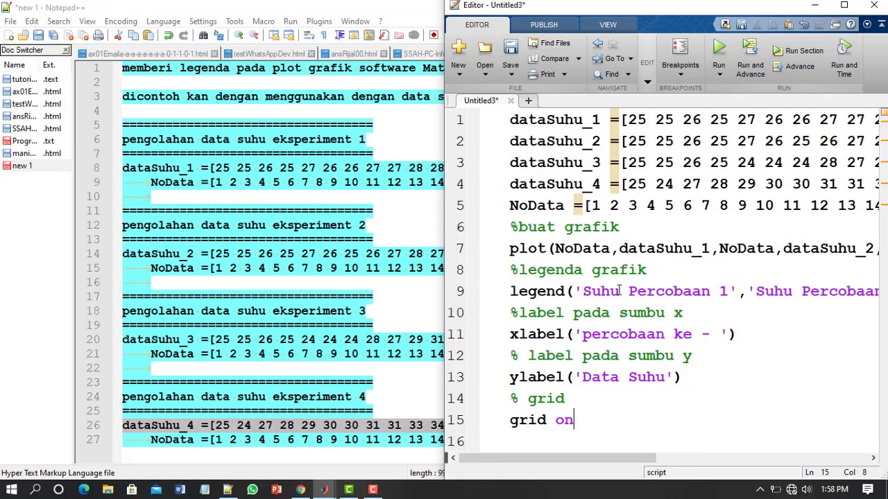Expand the New dropdown arrow in MATLAB
This screenshot has width=888, height=499.
tap(458, 74)
